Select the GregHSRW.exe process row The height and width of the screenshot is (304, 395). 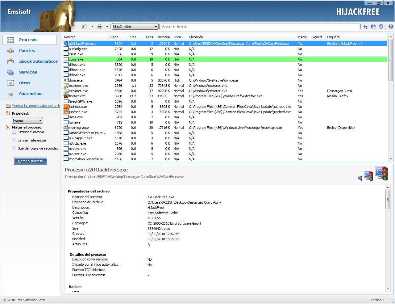point(225,101)
